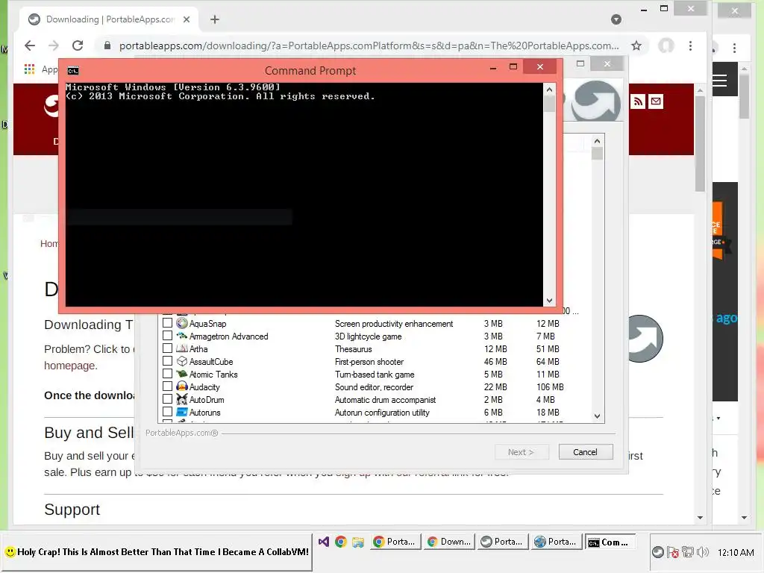Click the homepage link
The width and height of the screenshot is (764, 573).
coord(71,366)
